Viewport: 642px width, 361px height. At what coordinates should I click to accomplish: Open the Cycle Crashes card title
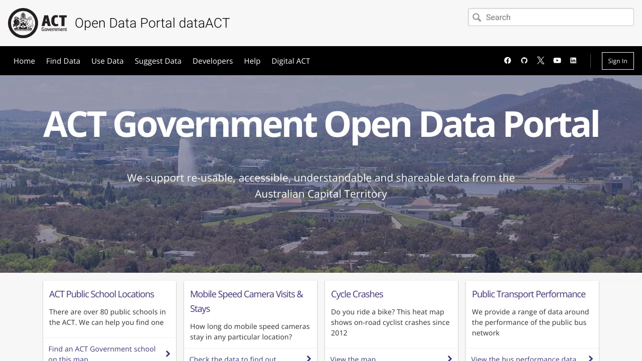point(357,294)
